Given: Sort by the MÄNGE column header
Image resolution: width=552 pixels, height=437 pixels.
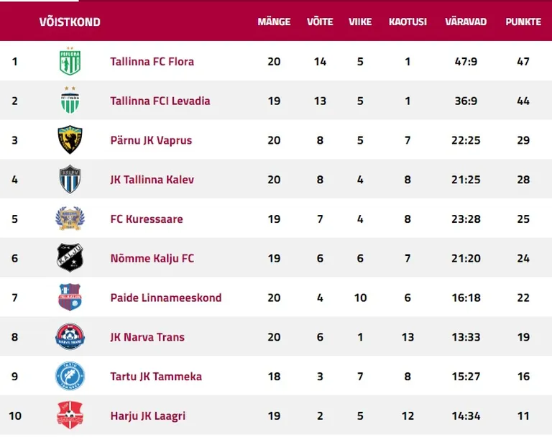Looking at the screenshot, I should click(x=274, y=22).
